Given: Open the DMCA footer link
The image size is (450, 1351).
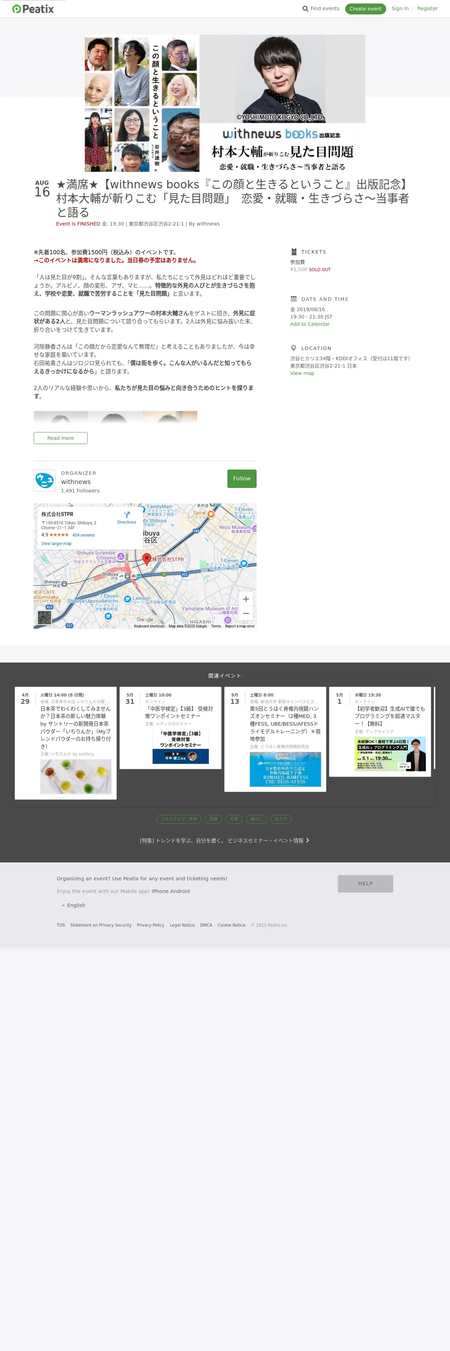Looking at the screenshot, I should [x=206, y=925].
